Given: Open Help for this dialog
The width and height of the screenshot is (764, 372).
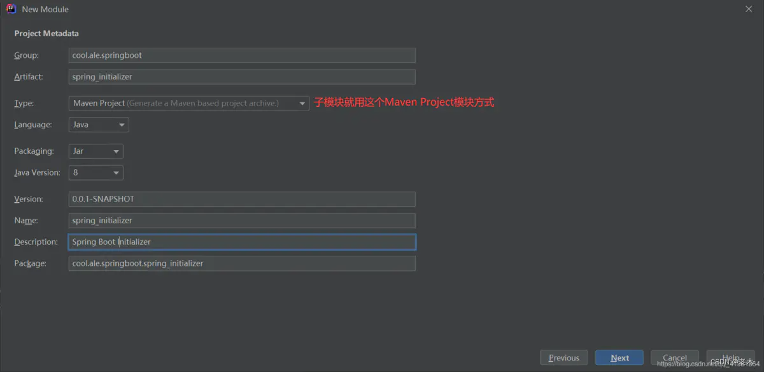Looking at the screenshot, I should point(730,358).
